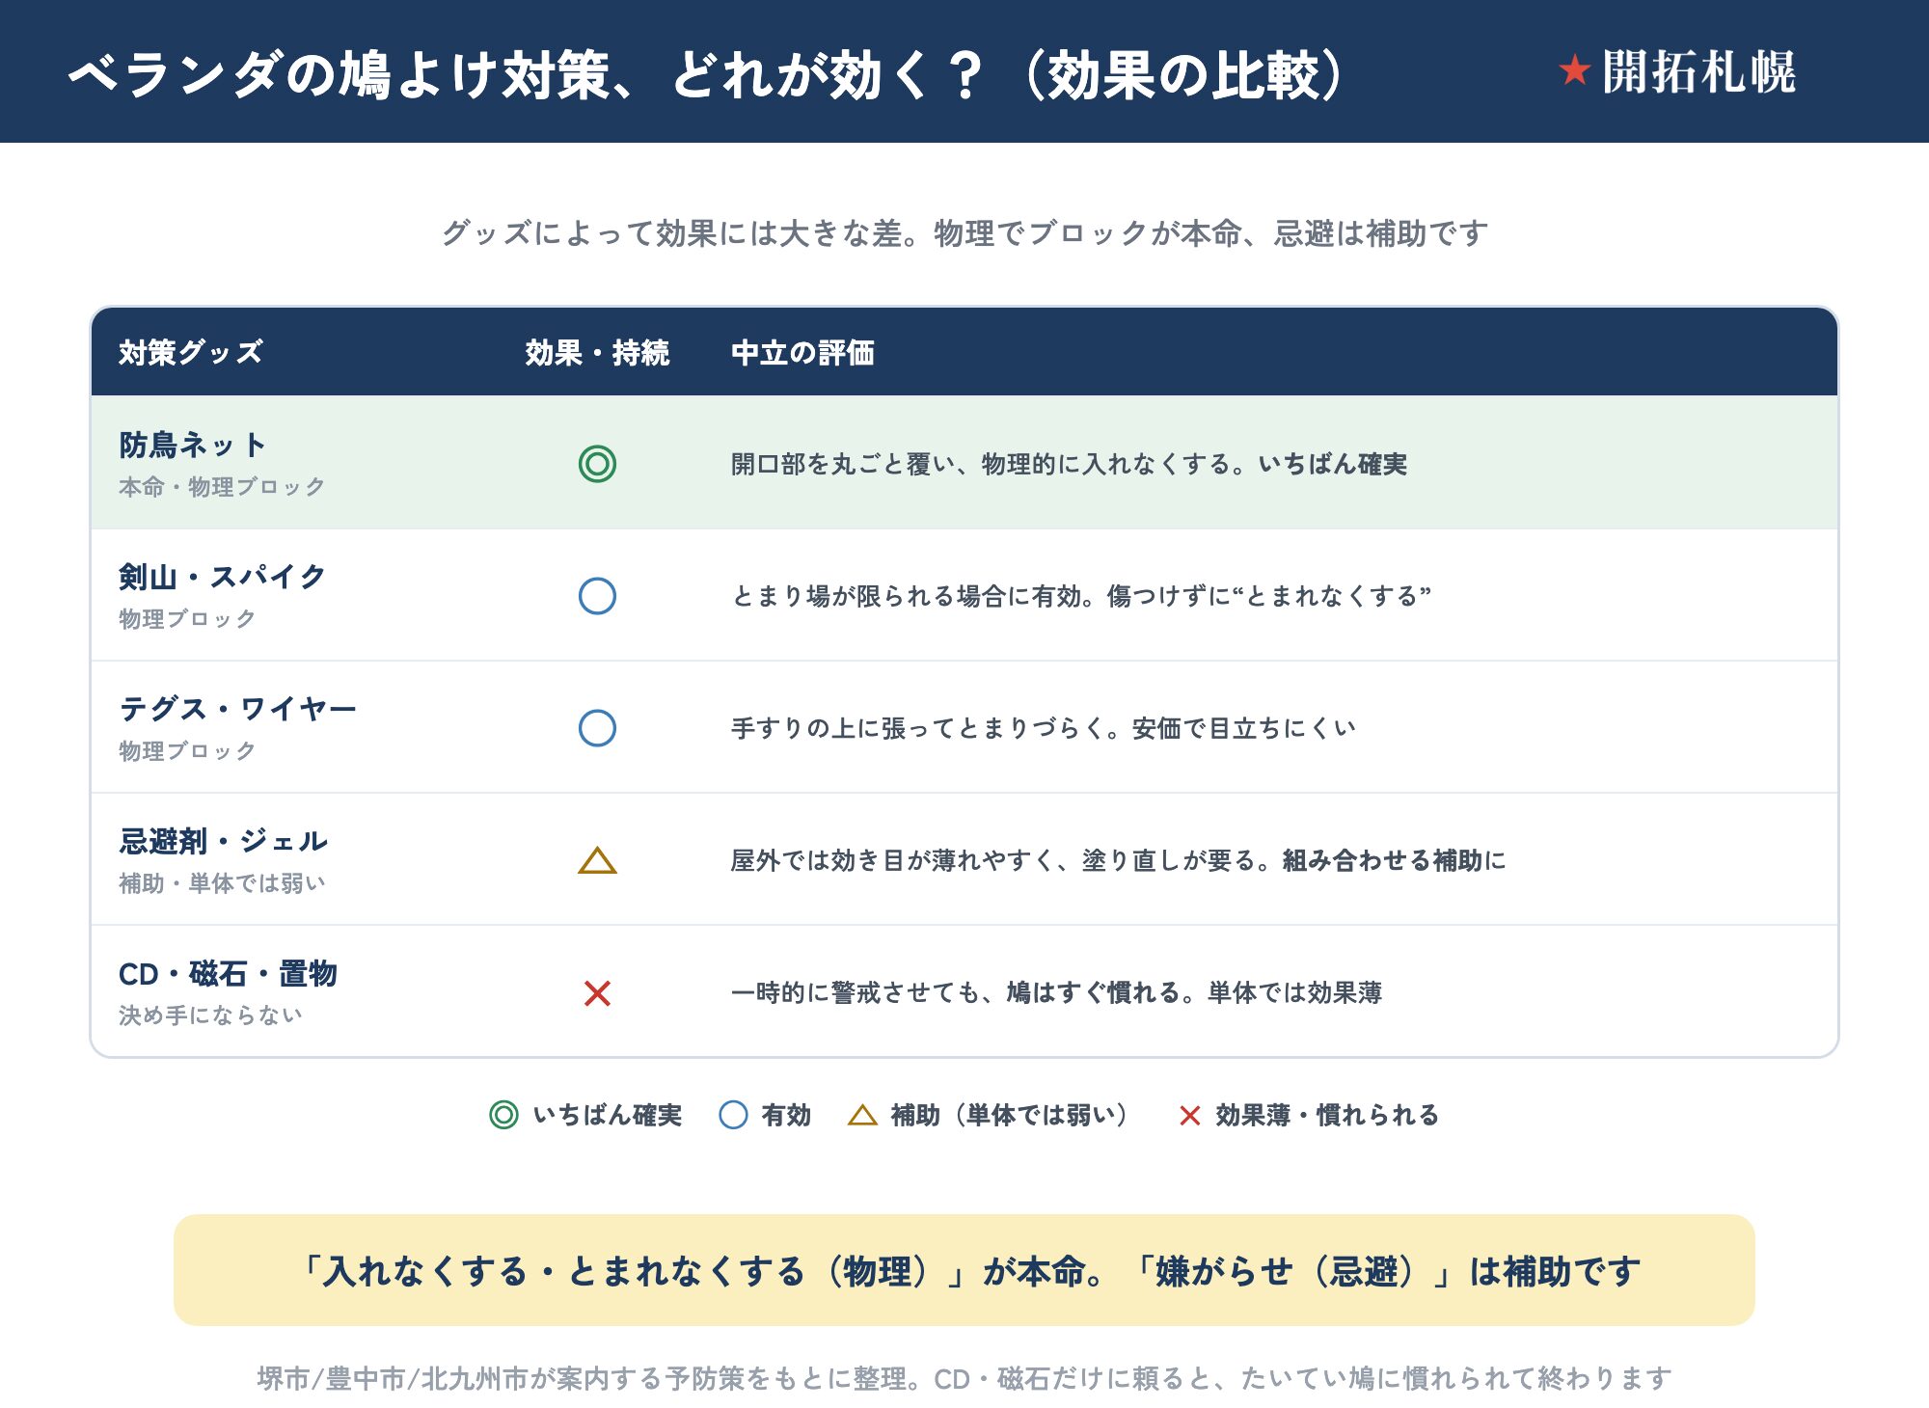Image resolution: width=1929 pixels, height=1408 pixels.
Task: Click legend double circle beside いちばん確実
Action: 503,1115
